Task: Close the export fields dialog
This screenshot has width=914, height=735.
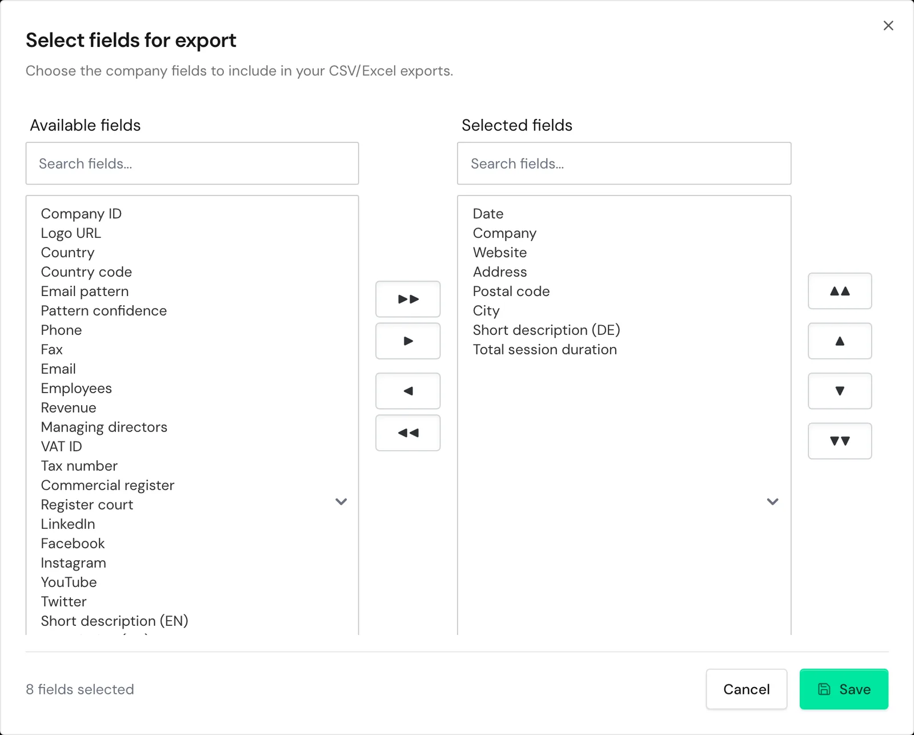Action: point(888,26)
